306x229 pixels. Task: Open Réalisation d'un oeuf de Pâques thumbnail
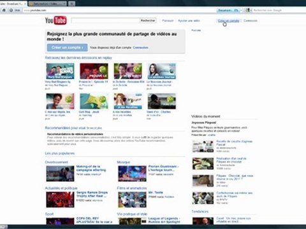pos(203,163)
